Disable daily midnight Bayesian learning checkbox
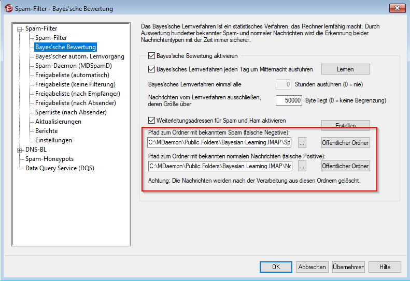Viewport: 410px width, 281px height. [x=152, y=69]
